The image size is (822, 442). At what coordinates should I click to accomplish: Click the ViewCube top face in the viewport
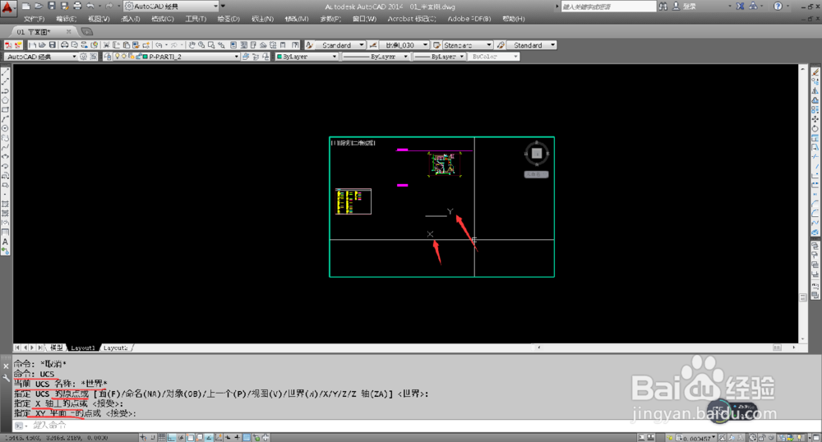[x=536, y=154]
